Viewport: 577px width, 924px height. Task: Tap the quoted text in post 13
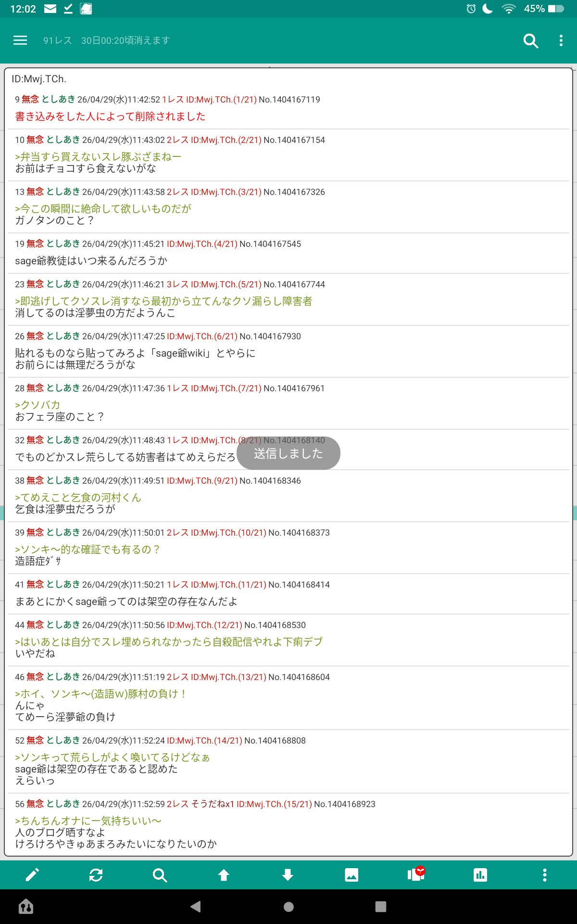[x=103, y=208]
